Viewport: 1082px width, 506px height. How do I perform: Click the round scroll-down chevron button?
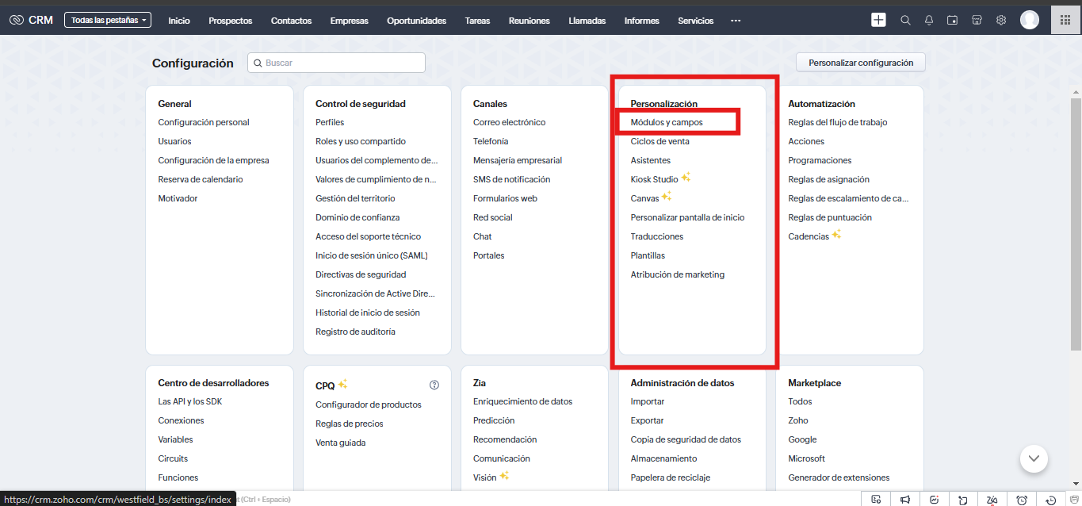1034,458
